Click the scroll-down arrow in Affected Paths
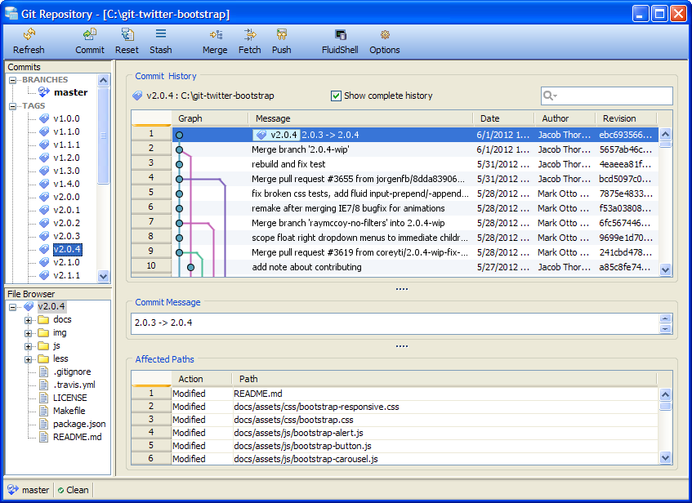Image resolution: width=692 pixels, height=503 pixels. pyautogui.click(x=666, y=457)
